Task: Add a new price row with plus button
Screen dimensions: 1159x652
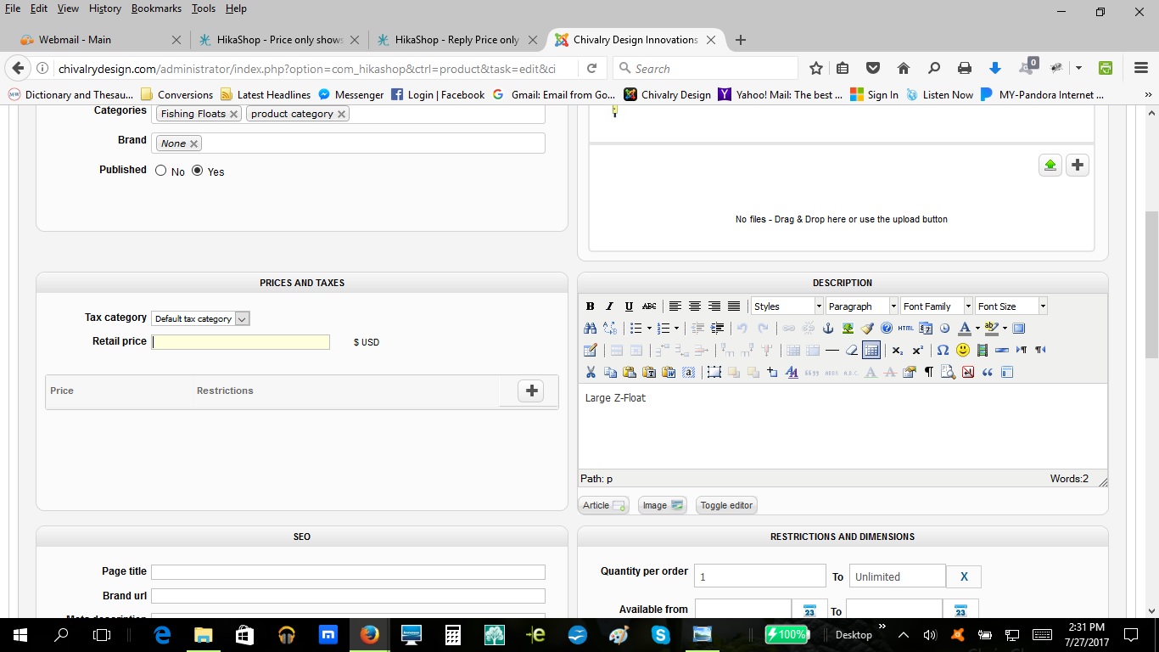Action: (531, 391)
